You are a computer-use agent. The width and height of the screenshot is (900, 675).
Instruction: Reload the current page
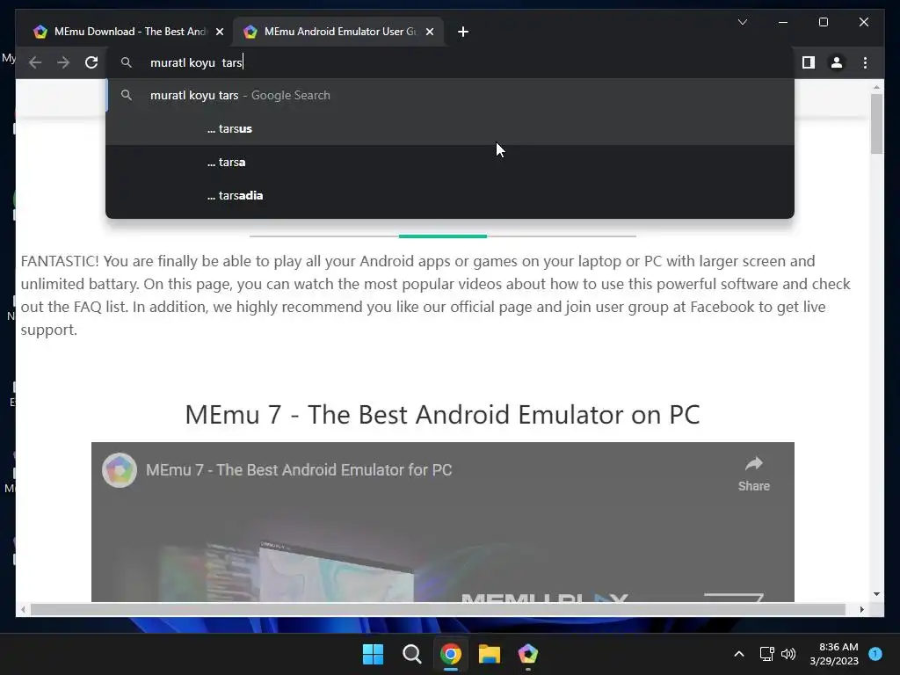pyautogui.click(x=91, y=62)
